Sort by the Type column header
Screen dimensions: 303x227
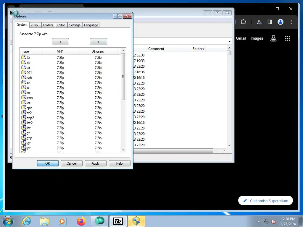30,51
